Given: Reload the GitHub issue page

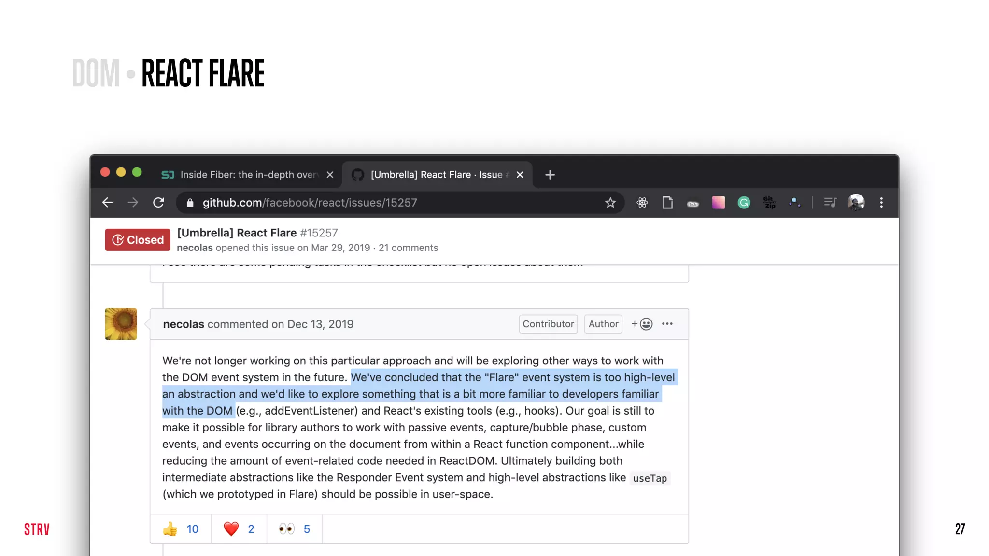Looking at the screenshot, I should 158,203.
